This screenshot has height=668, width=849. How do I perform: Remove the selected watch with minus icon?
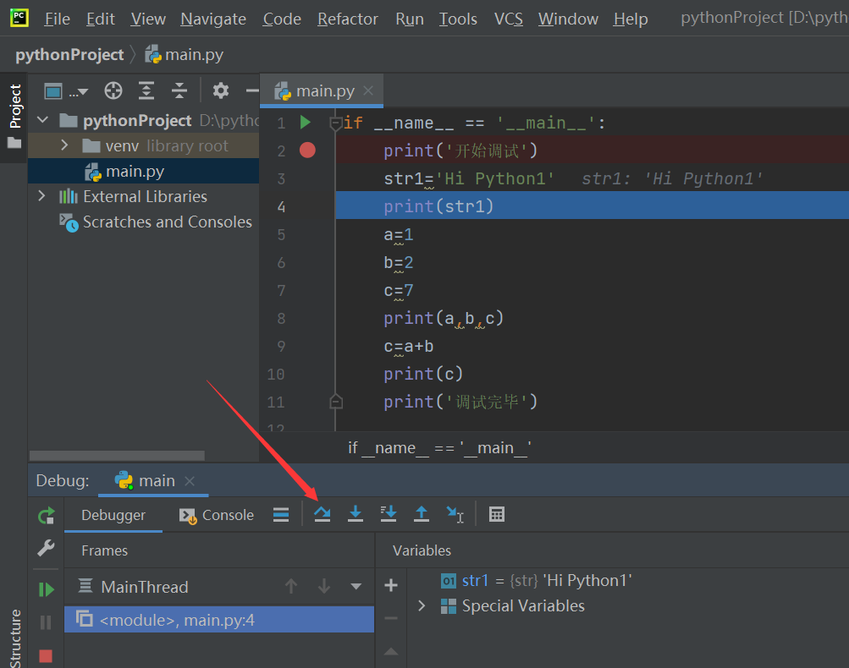391,618
